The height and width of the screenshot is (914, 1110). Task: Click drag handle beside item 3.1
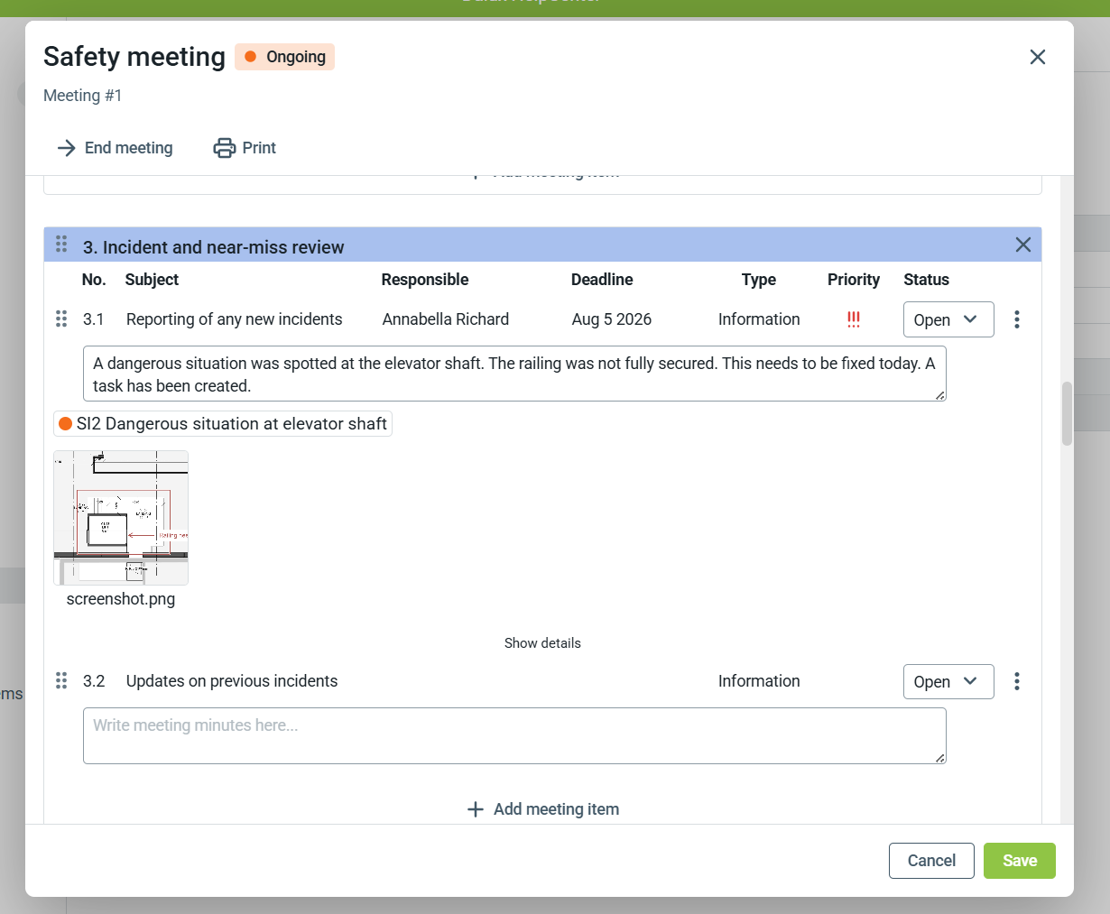pyautogui.click(x=61, y=319)
